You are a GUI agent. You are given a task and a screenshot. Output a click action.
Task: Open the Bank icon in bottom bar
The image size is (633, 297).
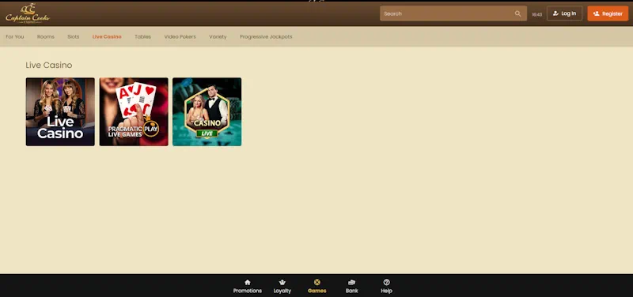click(351, 282)
